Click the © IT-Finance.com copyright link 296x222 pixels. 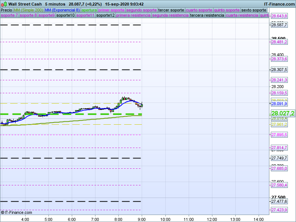tap(17, 212)
